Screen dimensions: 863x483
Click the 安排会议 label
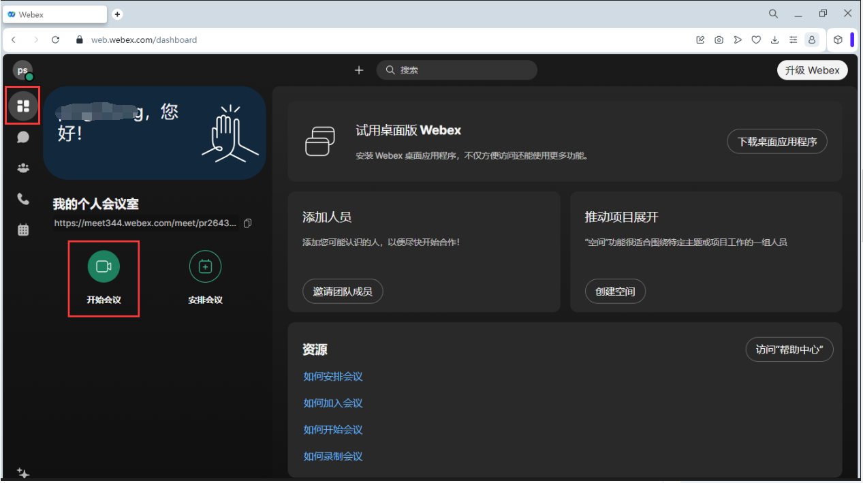coord(205,300)
